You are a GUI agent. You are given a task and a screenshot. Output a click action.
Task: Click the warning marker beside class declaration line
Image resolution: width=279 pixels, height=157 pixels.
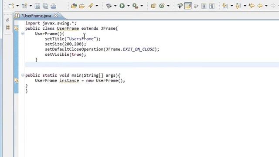pos(16,28)
